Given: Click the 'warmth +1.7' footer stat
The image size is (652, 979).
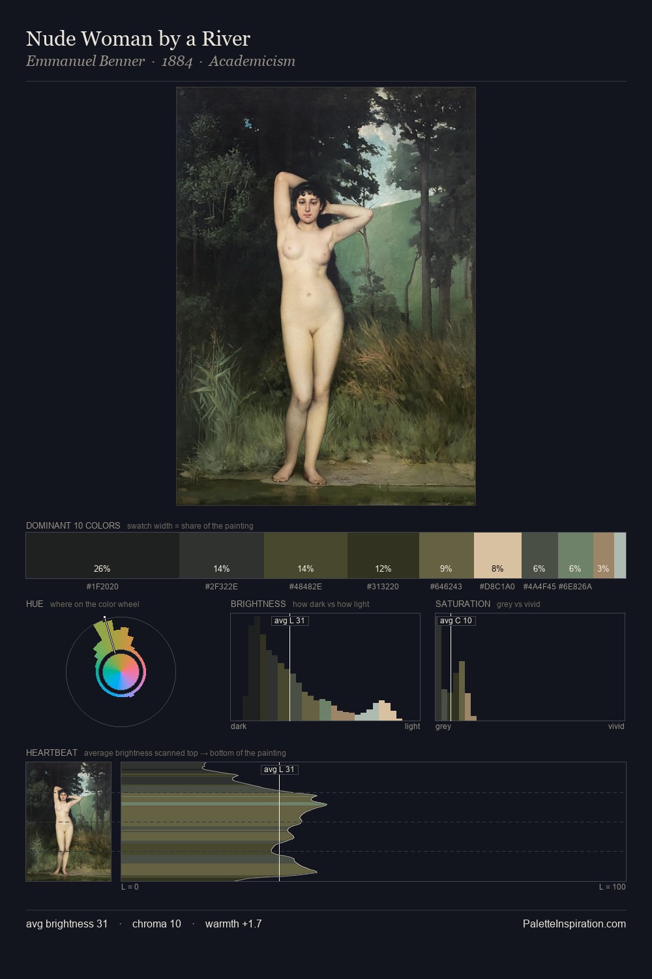Looking at the screenshot, I should (233, 924).
